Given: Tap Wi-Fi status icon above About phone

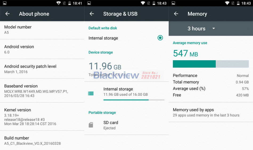Looking at the screenshot, I should pos(59,3).
